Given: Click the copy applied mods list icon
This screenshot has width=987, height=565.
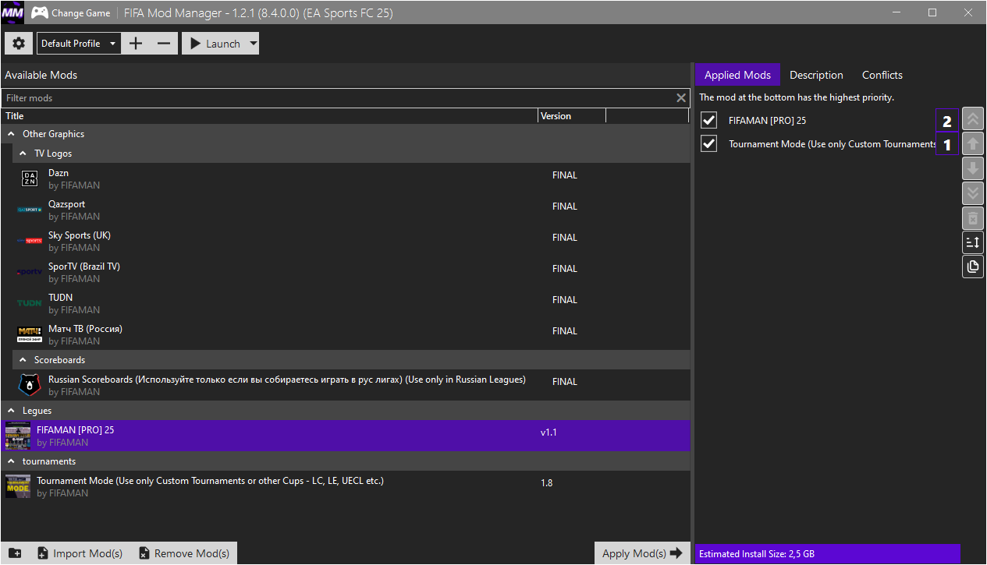Looking at the screenshot, I should (973, 267).
